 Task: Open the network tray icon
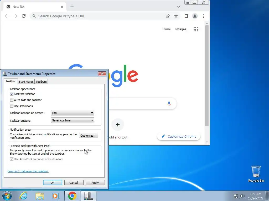[236, 196]
